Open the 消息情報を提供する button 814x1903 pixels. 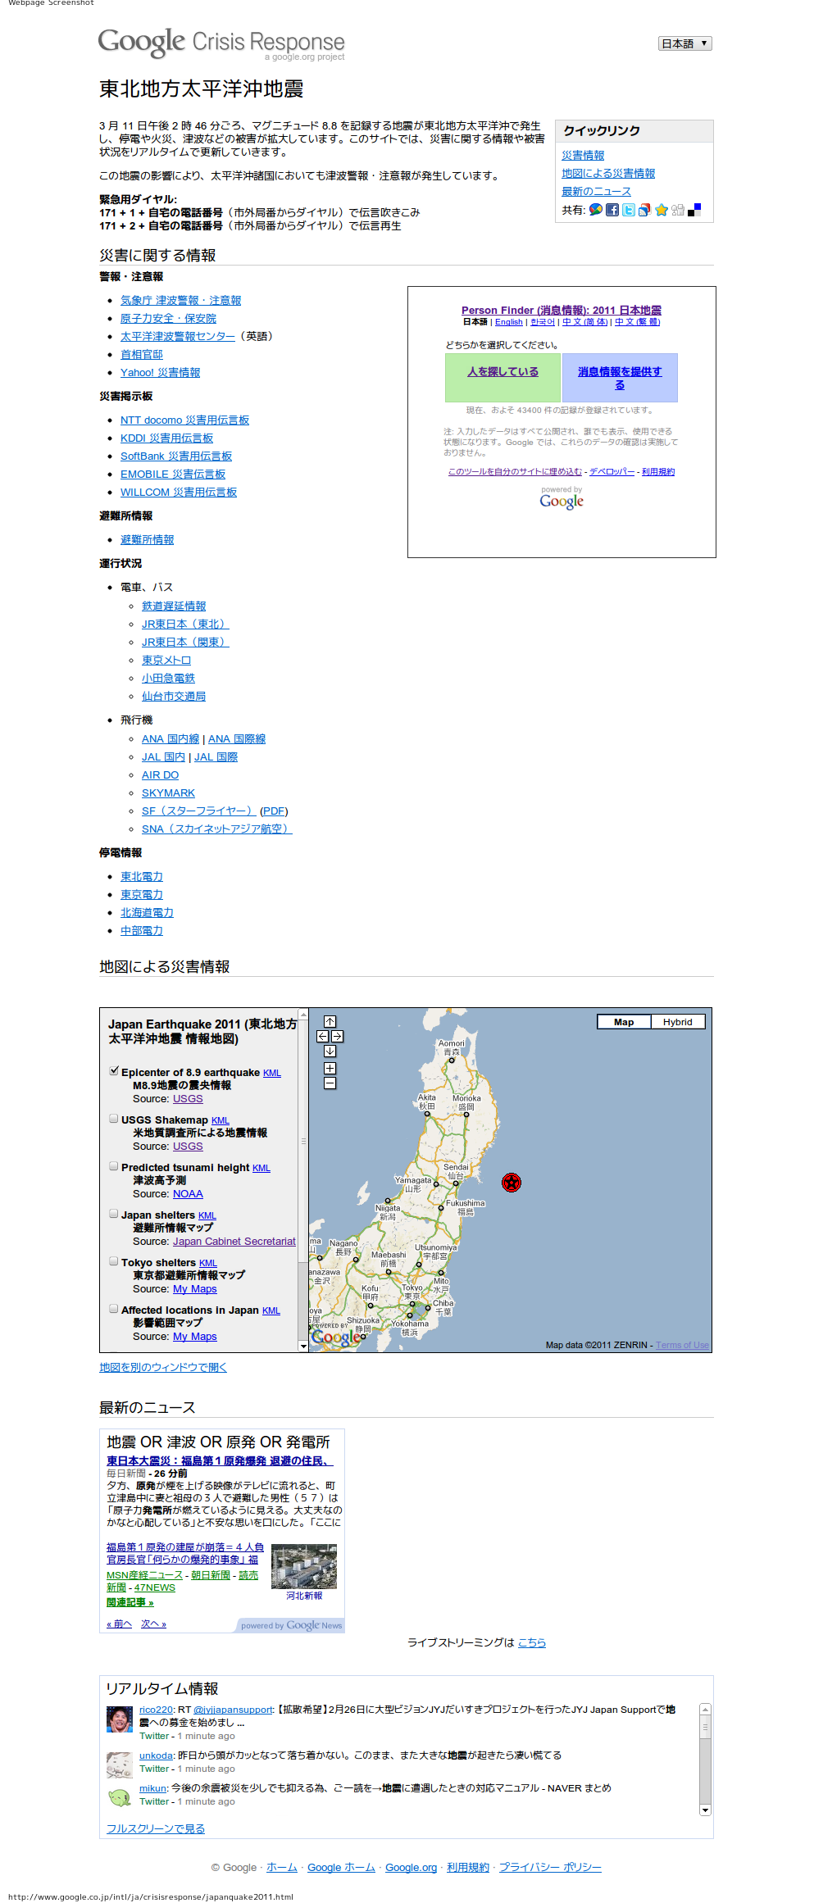pyautogui.click(x=620, y=378)
